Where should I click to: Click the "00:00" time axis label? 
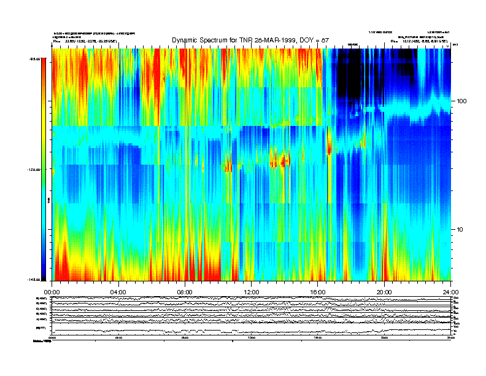coord(52,292)
